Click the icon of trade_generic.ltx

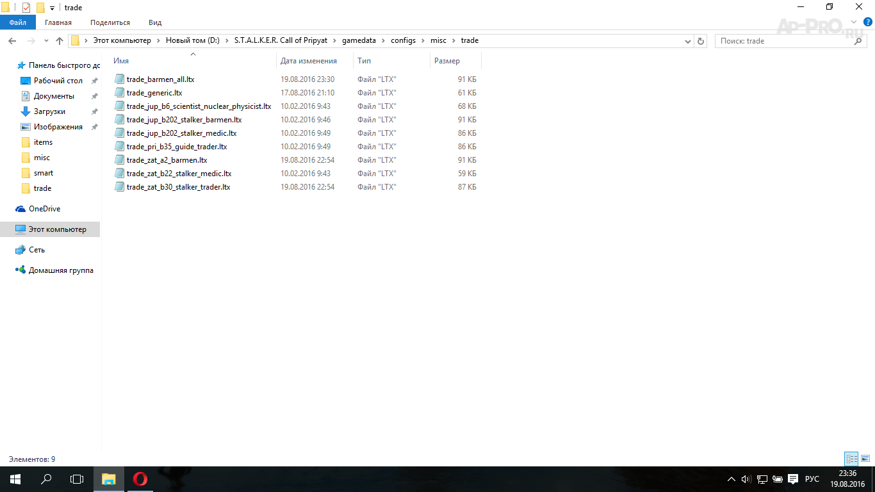tap(119, 93)
